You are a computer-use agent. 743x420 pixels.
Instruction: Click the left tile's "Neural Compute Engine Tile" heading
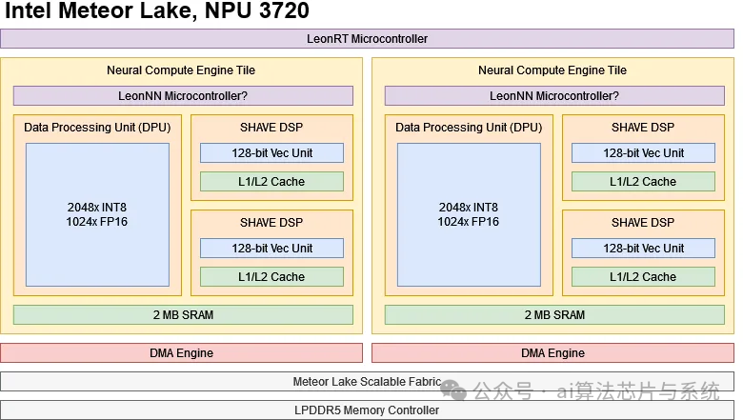tap(181, 70)
